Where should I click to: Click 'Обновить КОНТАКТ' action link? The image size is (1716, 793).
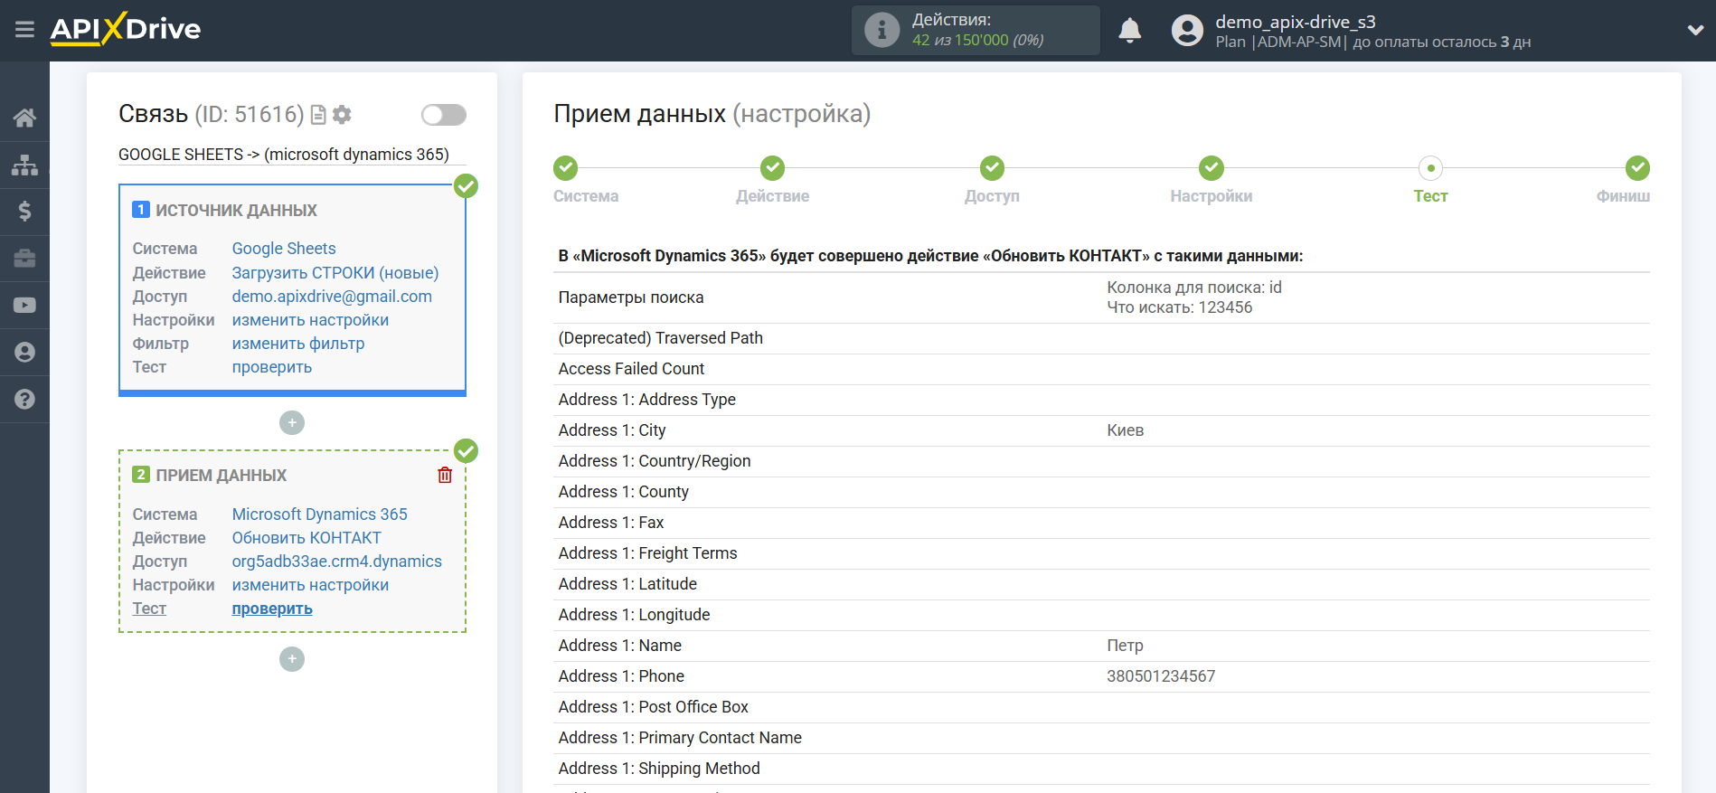coord(306,538)
